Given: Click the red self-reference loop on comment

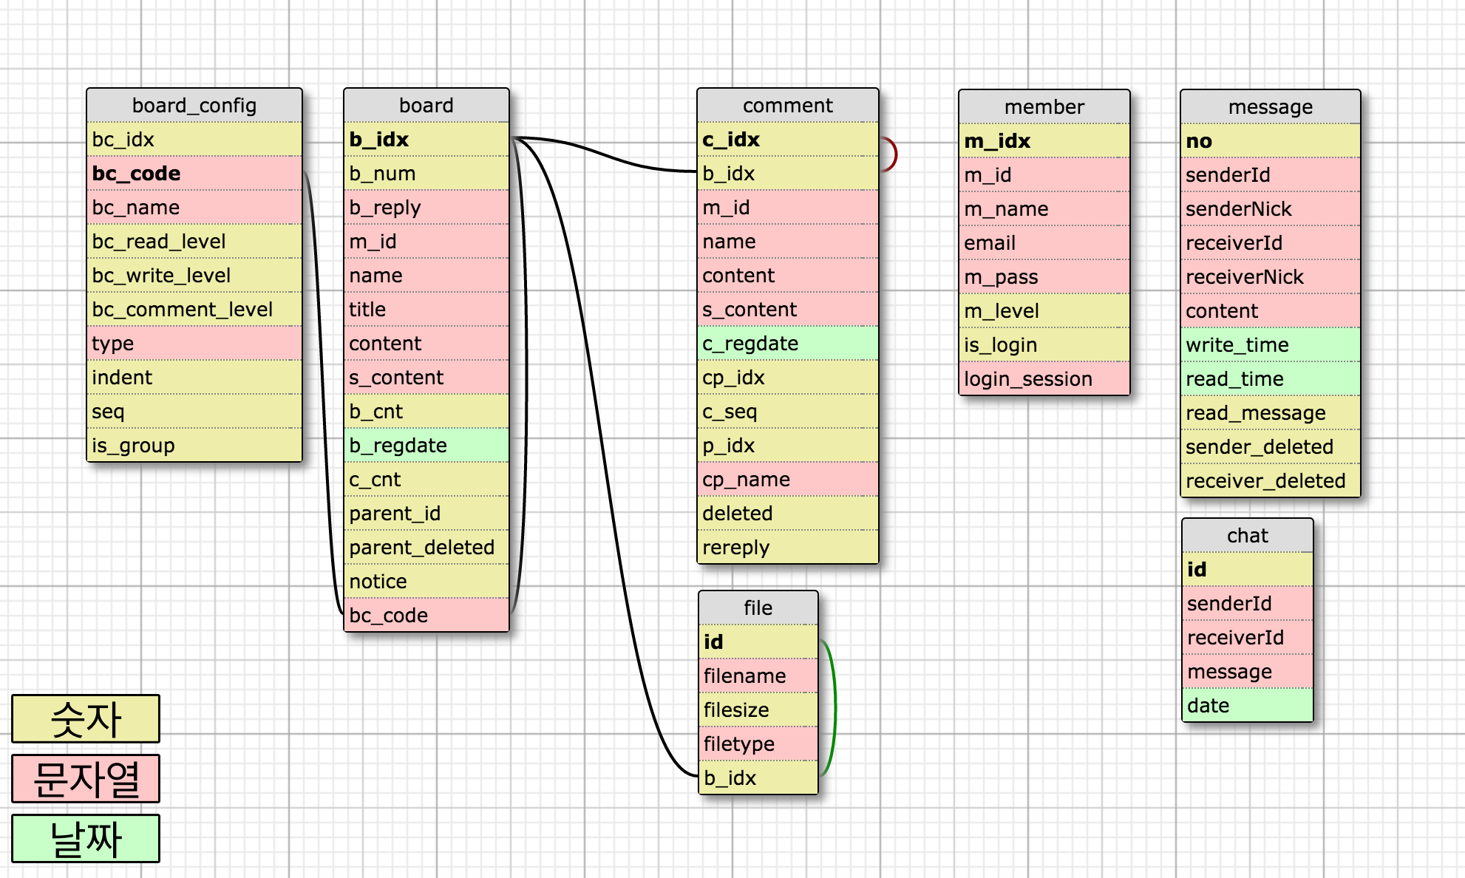Looking at the screenshot, I should point(894,155).
